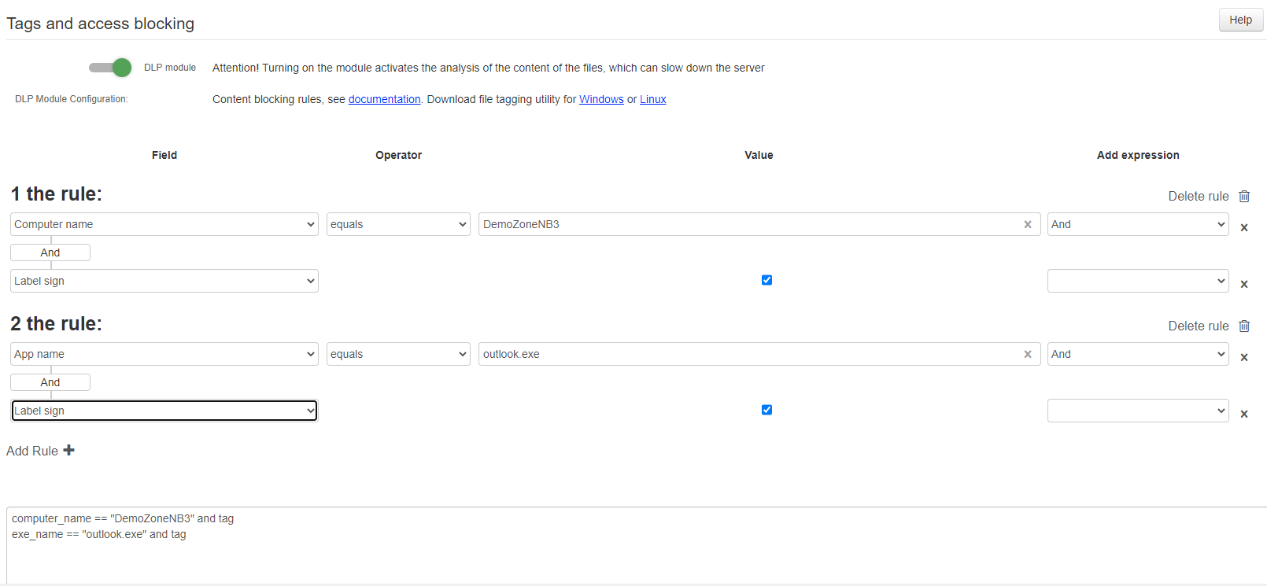Click trash icon to delete rule 2
Screen dimensions: 1267x586
coord(1244,326)
